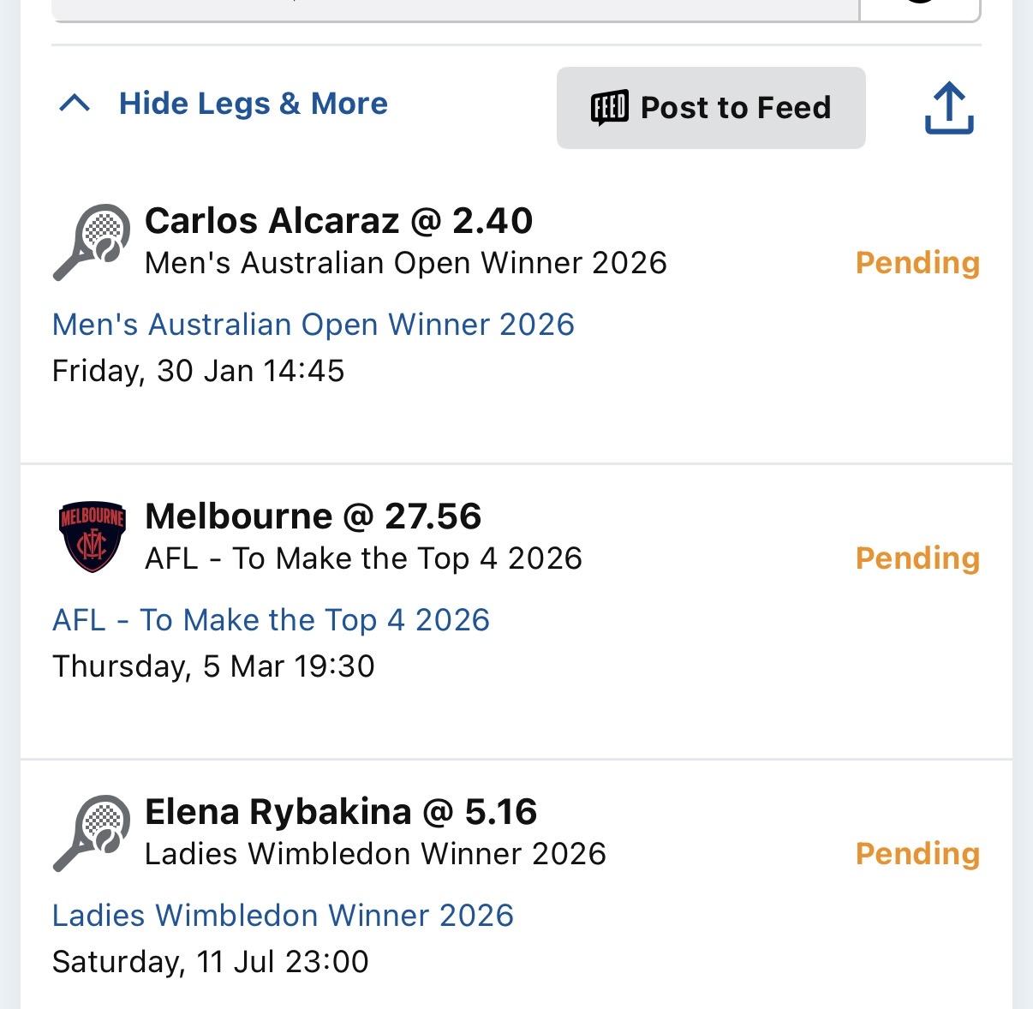The height and width of the screenshot is (1009, 1033).
Task: Select the Carlos Alcaraz @ 2.40 heading
Action: pos(338,221)
